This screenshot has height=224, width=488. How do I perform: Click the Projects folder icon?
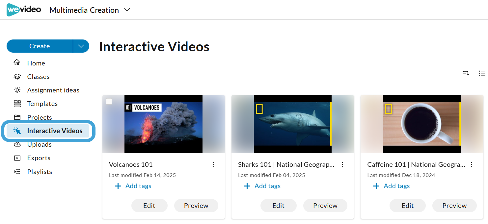pyautogui.click(x=17, y=117)
